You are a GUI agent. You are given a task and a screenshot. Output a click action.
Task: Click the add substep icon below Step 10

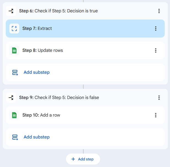(x=15, y=137)
